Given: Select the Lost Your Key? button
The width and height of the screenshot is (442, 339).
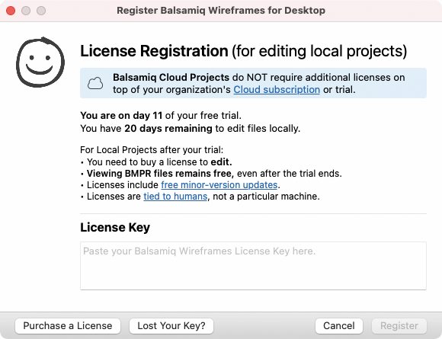Looking at the screenshot, I should [x=171, y=326].
